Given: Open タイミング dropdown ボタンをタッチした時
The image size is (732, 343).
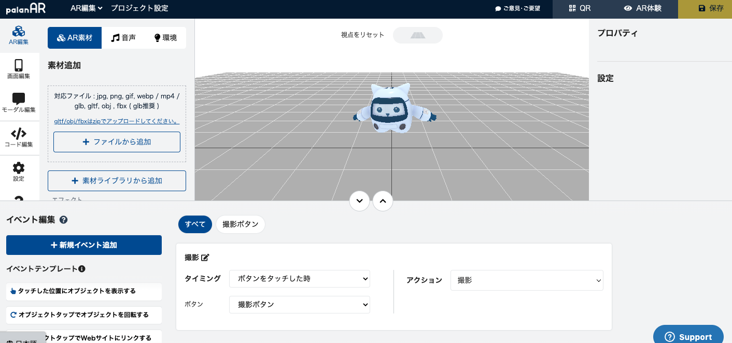Looking at the screenshot, I should pyautogui.click(x=300, y=279).
